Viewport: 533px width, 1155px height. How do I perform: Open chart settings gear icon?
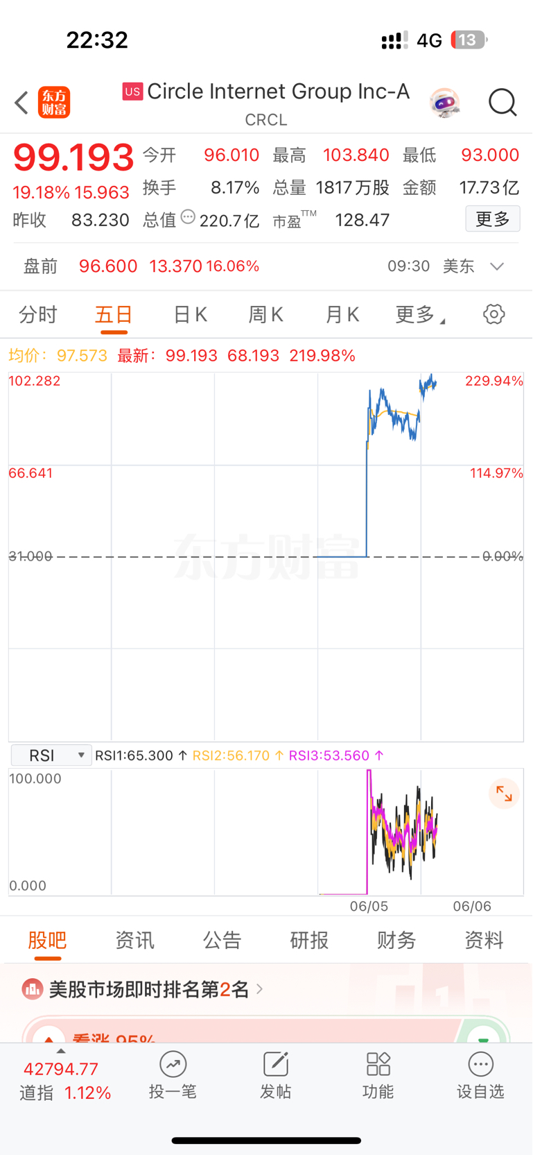click(493, 314)
